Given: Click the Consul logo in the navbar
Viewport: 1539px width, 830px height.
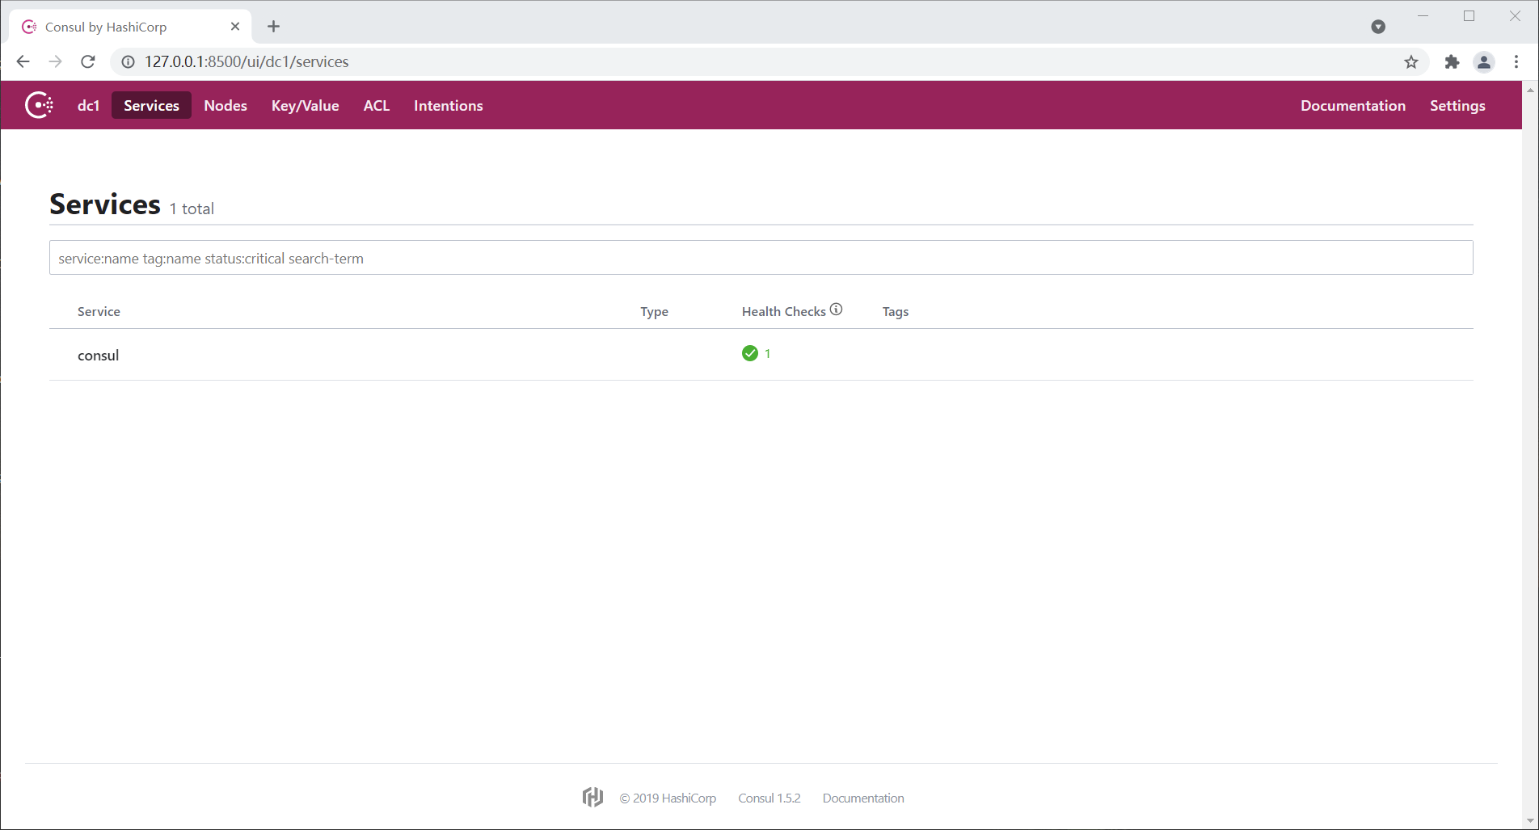Looking at the screenshot, I should (x=39, y=105).
